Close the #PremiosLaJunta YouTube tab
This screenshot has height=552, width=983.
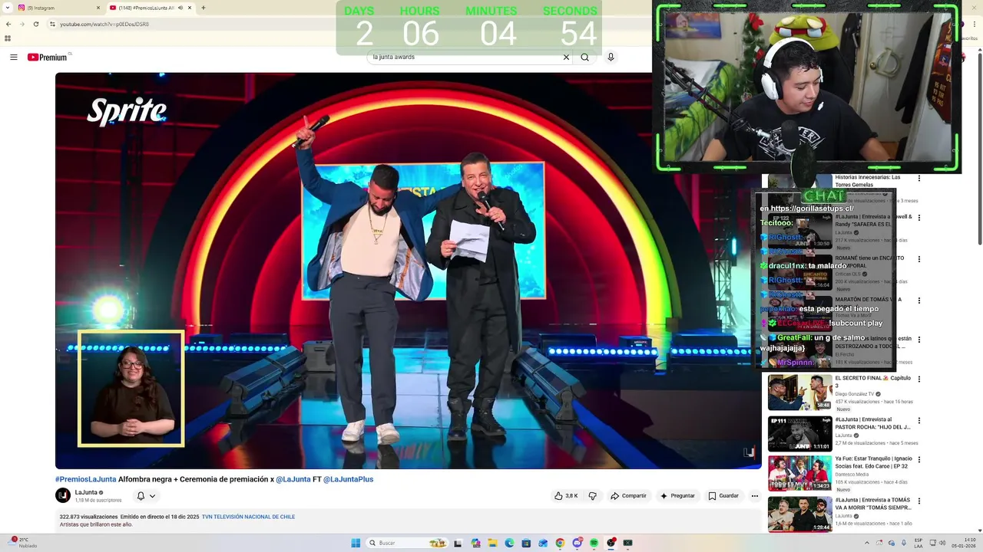[190, 8]
